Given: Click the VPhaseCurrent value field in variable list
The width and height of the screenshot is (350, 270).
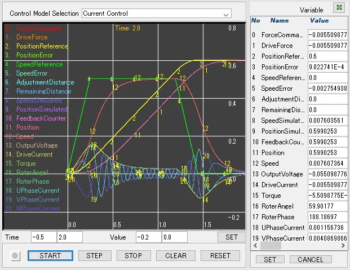Looking at the screenshot, I should pyautogui.click(x=327, y=238).
